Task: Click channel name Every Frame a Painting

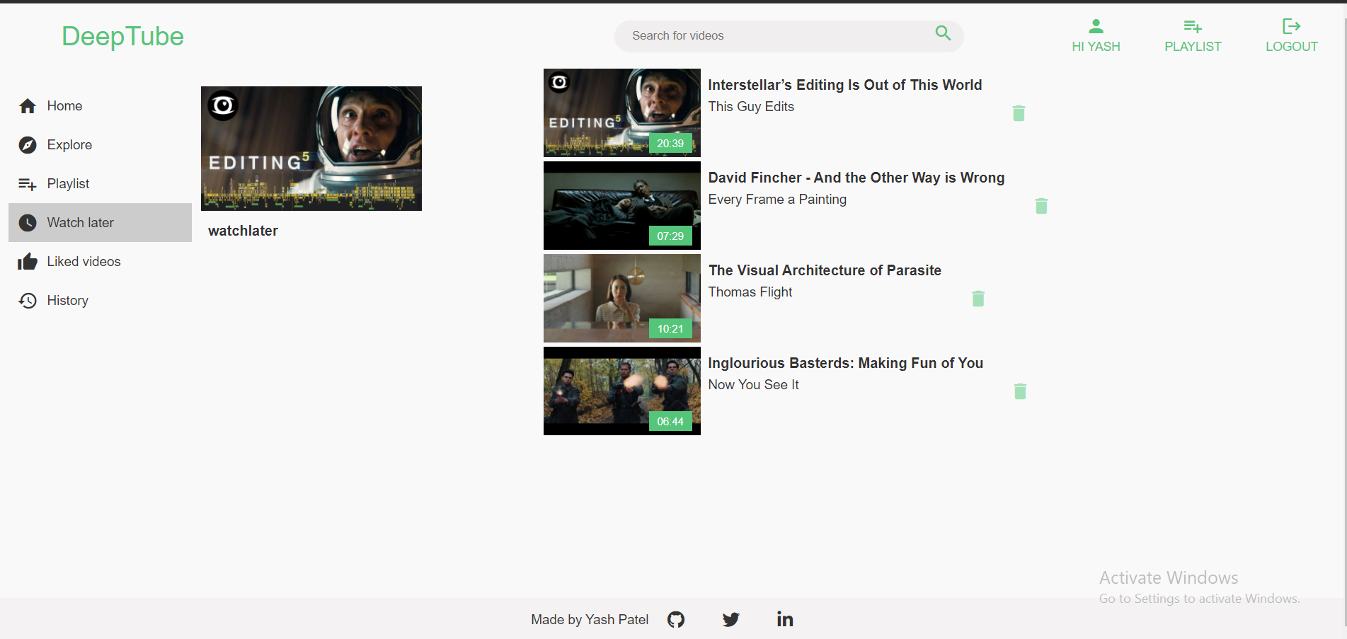Action: point(777,199)
